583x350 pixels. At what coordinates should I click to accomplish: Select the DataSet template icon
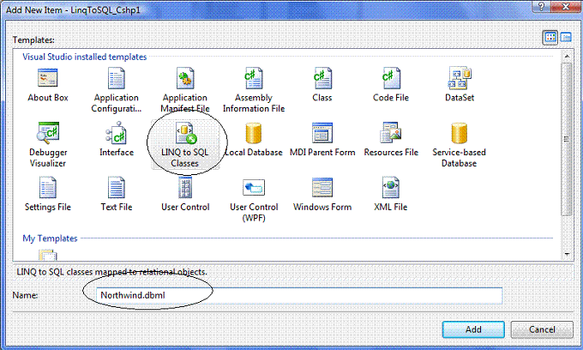[x=460, y=78]
